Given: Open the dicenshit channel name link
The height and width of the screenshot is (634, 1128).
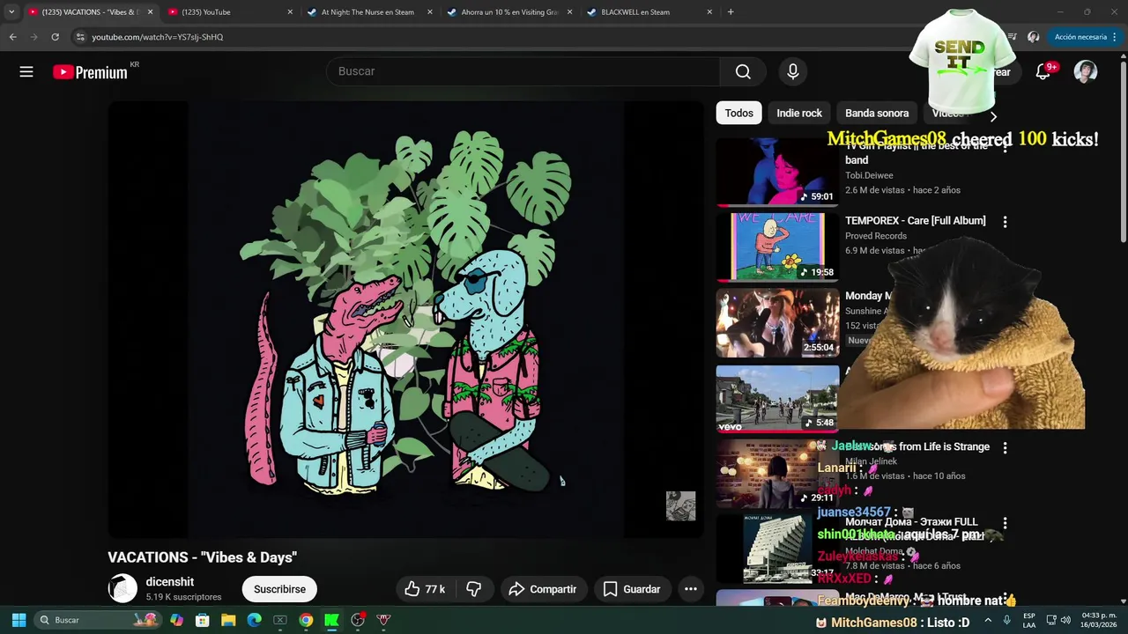Looking at the screenshot, I should (x=170, y=582).
